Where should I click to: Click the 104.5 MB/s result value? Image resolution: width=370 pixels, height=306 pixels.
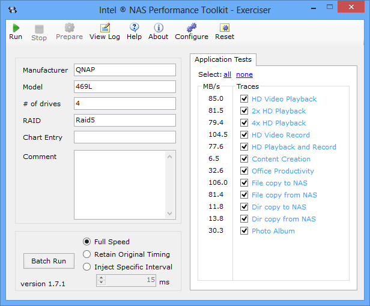(218, 134)
